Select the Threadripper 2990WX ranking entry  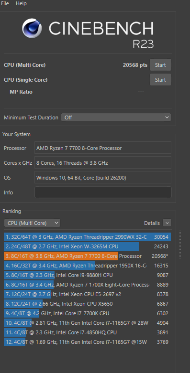click(88, 237)
